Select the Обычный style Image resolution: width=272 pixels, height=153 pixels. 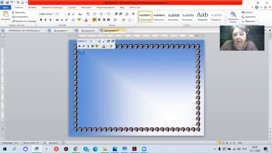pyautogui.click(x=145, y=17)
